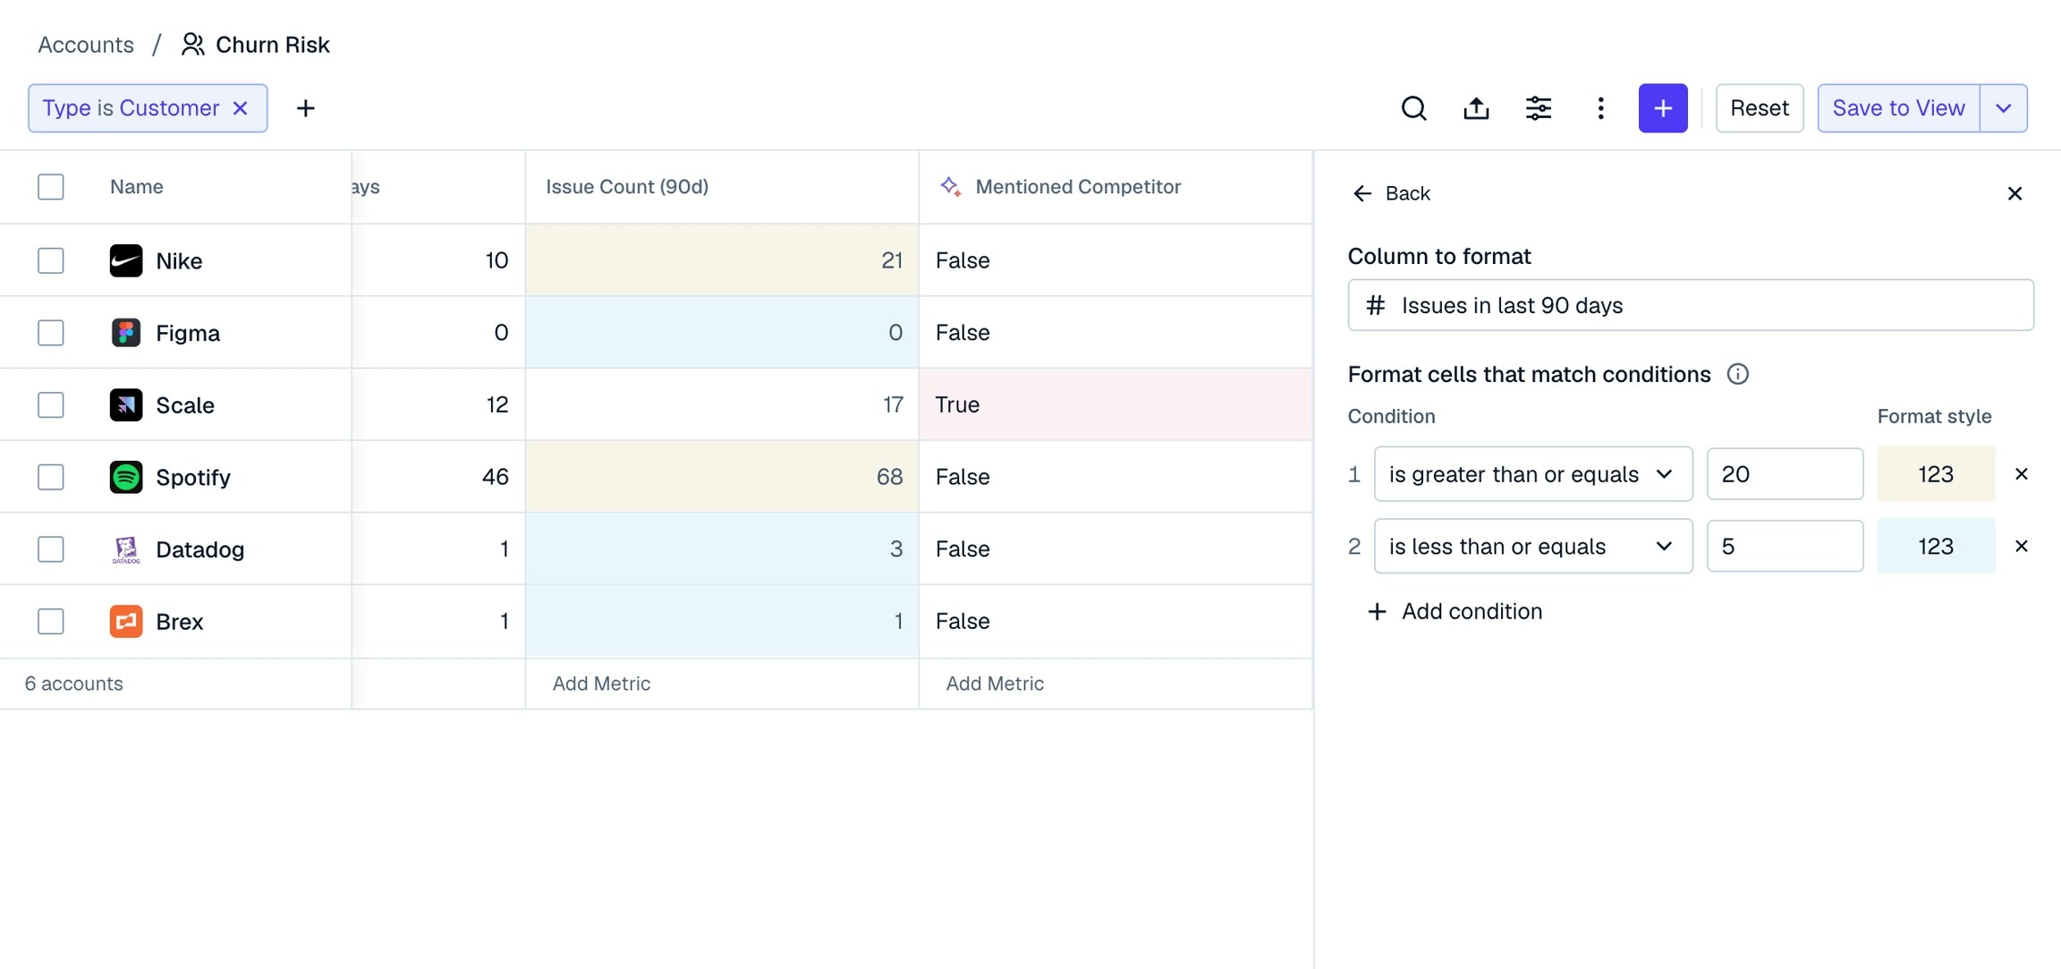Open the yellow format style swatch
Viewport: 2061px width, 969px height.
point(1935,474)
